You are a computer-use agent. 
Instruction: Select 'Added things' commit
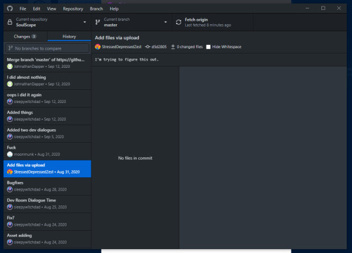[x=48, y=115]
